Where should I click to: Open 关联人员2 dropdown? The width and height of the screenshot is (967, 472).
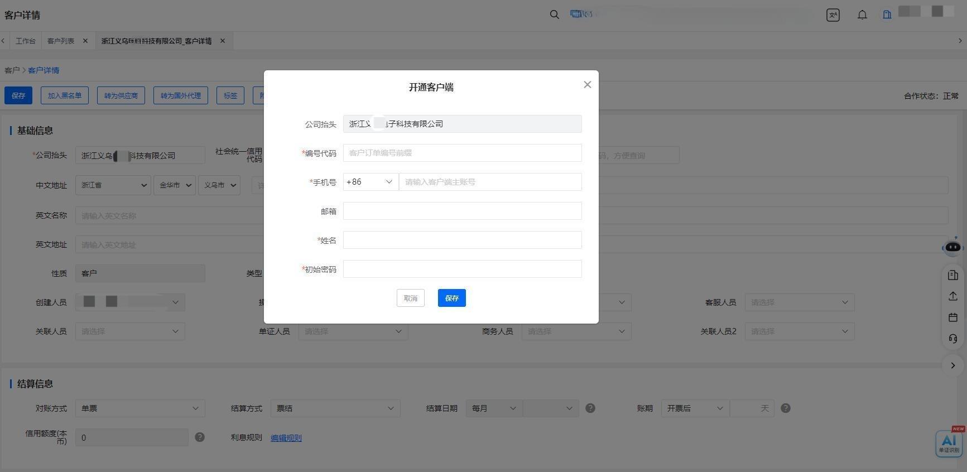click(800, 331)
